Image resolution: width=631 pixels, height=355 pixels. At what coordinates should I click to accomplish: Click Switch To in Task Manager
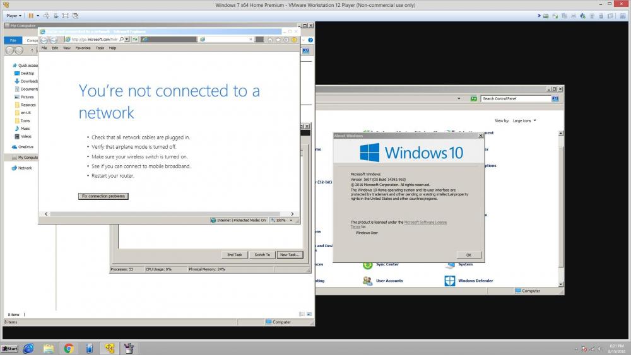[x=262, y=255]
